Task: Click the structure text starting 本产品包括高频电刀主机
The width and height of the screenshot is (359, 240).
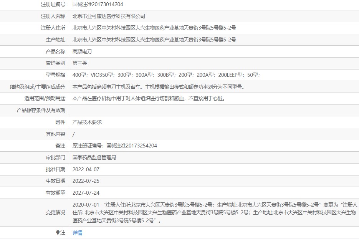Action: pos(159,87)
